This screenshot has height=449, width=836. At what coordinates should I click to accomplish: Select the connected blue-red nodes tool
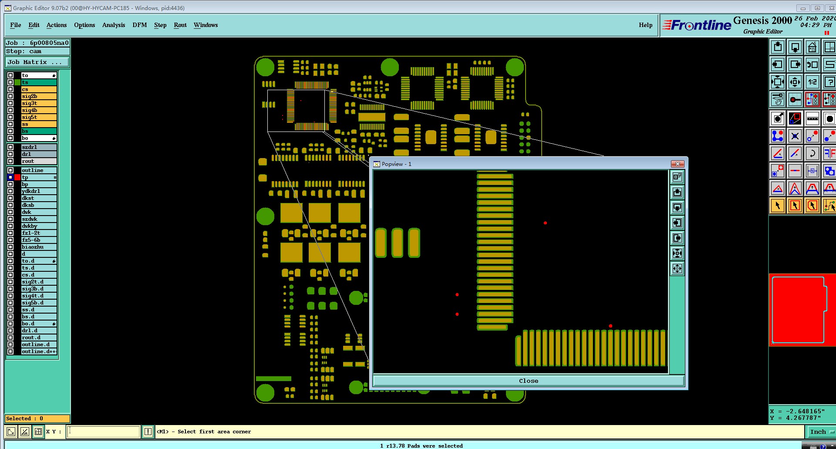click(x=778, y=136)
